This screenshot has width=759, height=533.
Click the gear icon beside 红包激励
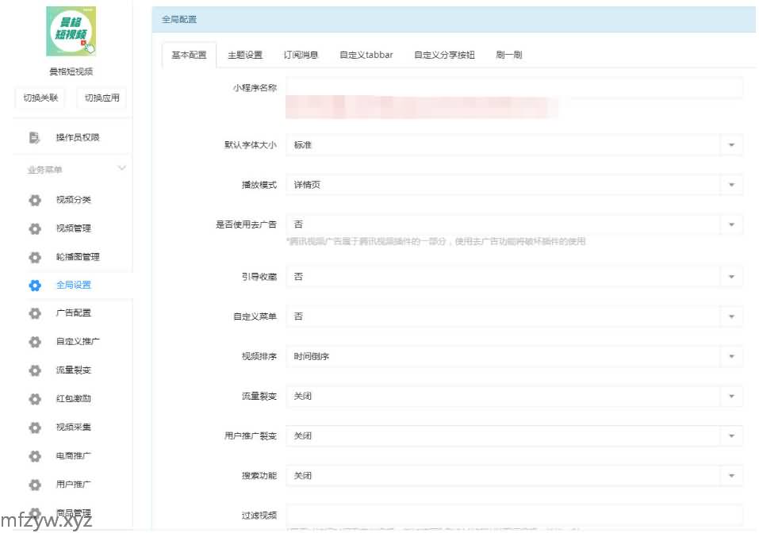click(x=35, y=399)
